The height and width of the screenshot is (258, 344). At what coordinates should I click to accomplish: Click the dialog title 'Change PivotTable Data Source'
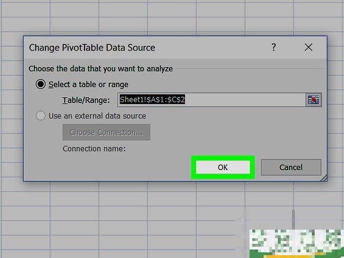click(x=92, y=47)
